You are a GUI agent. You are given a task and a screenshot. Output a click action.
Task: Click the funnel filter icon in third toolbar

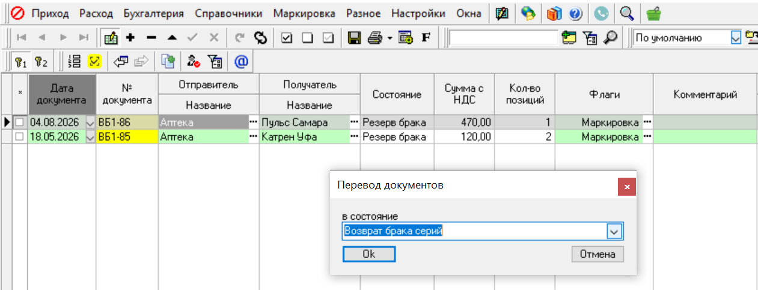click(215, 61)
